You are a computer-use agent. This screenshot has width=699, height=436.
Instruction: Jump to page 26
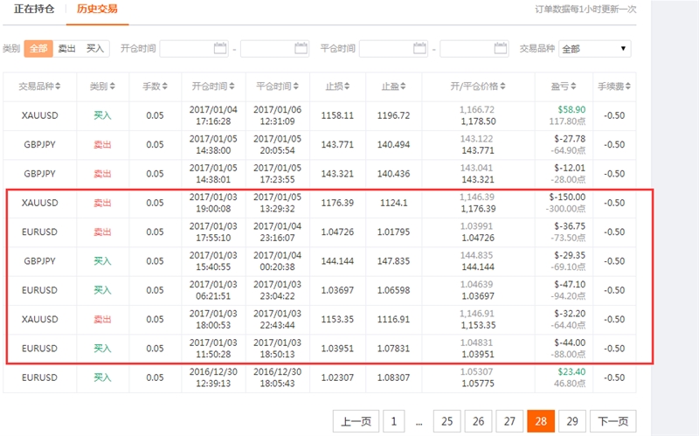(x=478, y=421)
